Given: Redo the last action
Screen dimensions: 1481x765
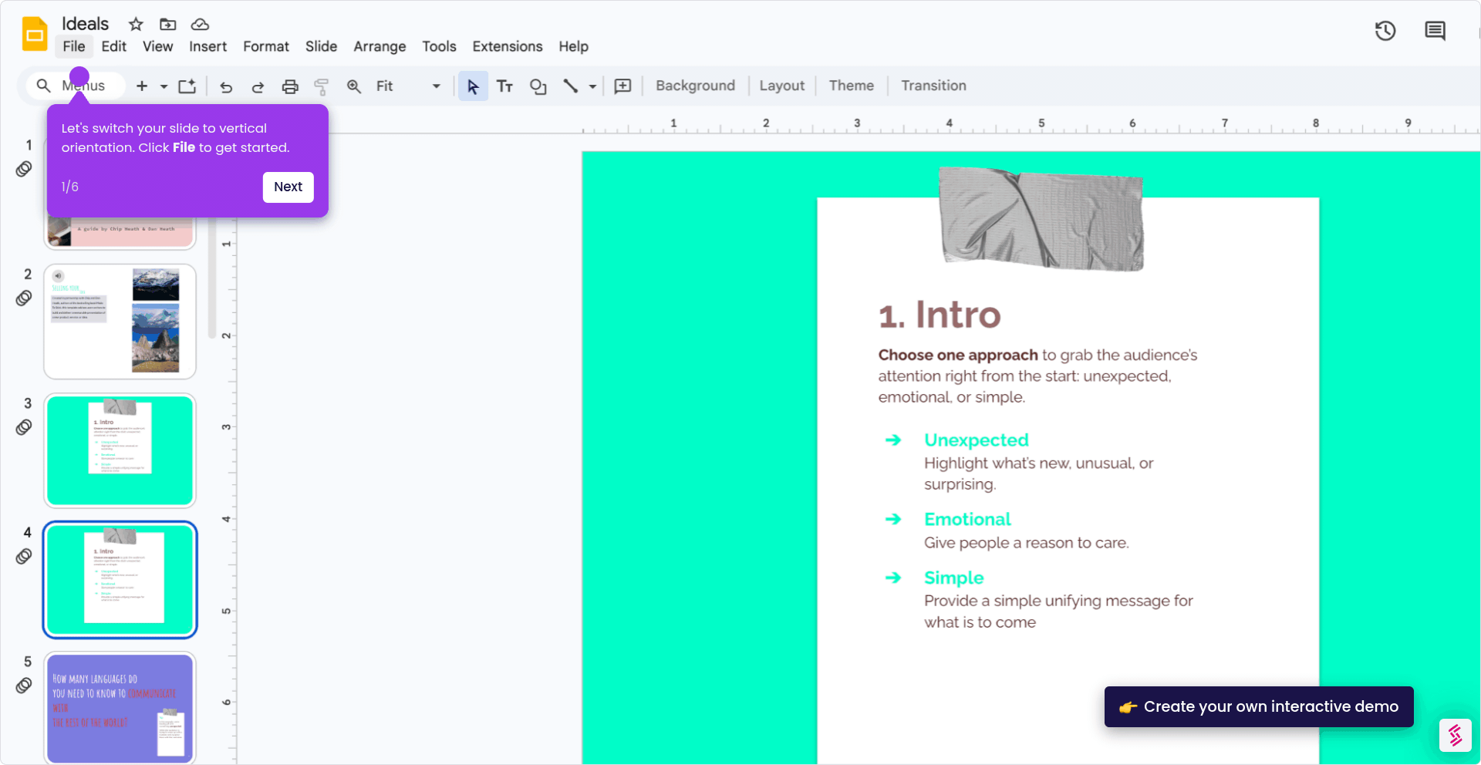Looking at the screenshot, I should click(258, 86).
